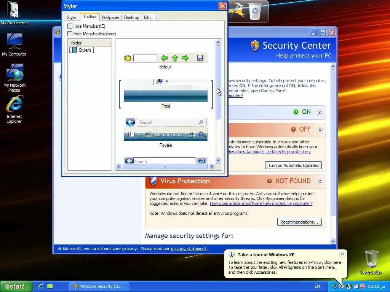Image resolution: width=390 pixels, height=292 pixels.
Task: Switch to the Style tab in Styler
Action: (x=71, y=17)
